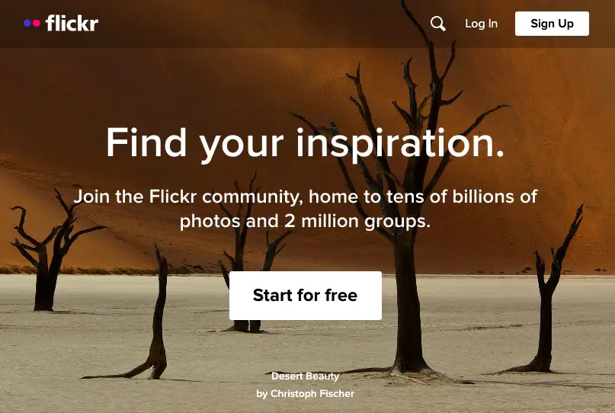Click empty area of dark header bar
This screenshot has width=615, height=413.
[255, 24]
